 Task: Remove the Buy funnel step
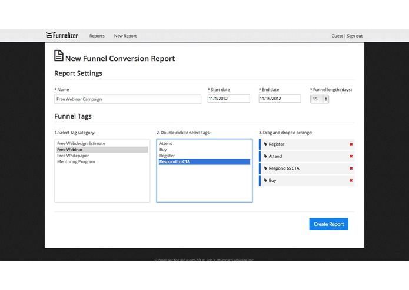[x=351, y=180]
